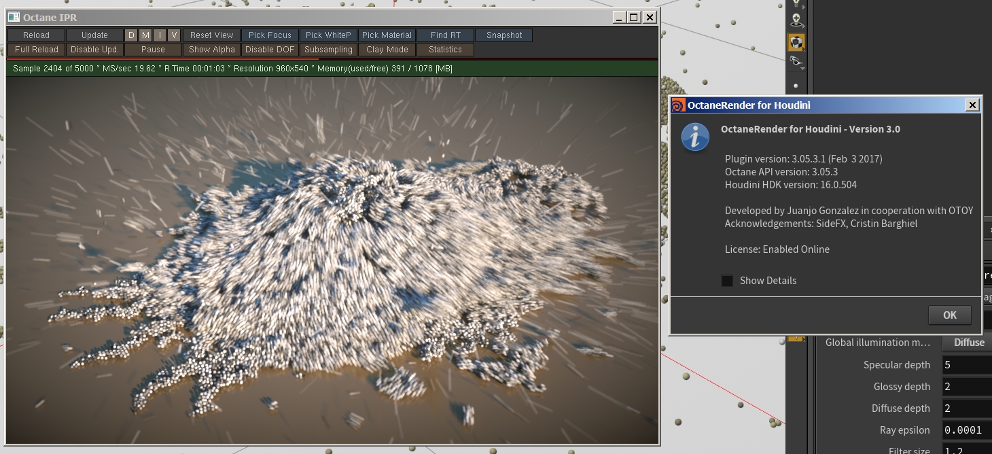This screenshot has width=992, height=454.
Task: Click the Specular depth input field
Action: coord(967,365)
